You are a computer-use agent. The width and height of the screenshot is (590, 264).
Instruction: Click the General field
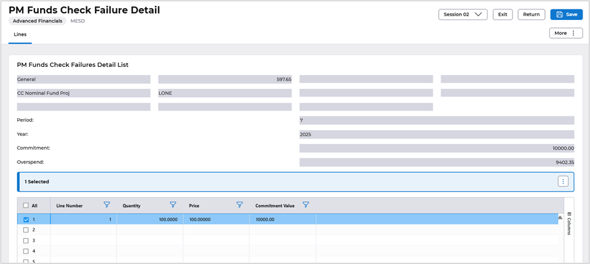coord(84,79)
